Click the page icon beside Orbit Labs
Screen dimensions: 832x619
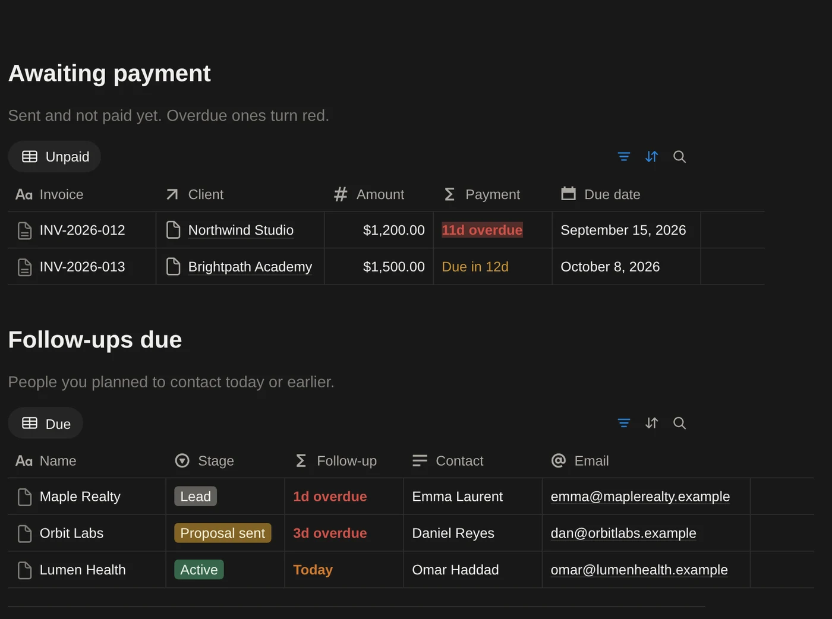point(24,533)
